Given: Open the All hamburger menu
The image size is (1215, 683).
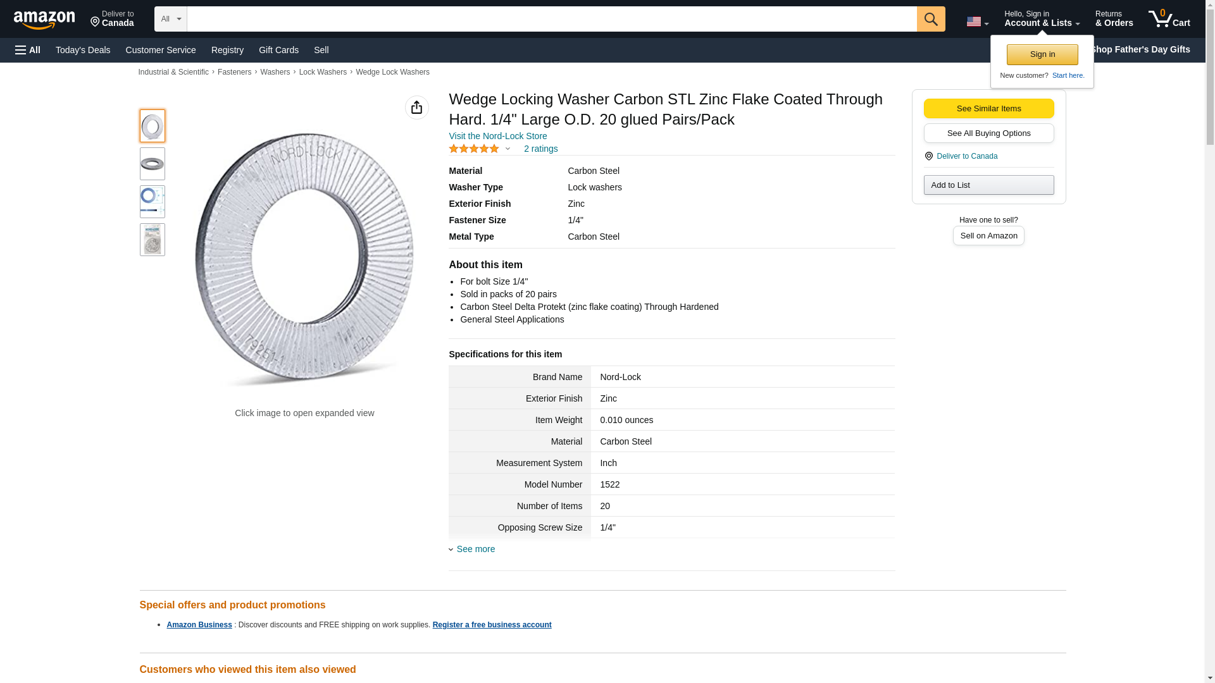Looking at the screenshot, I should click(28, 50).
